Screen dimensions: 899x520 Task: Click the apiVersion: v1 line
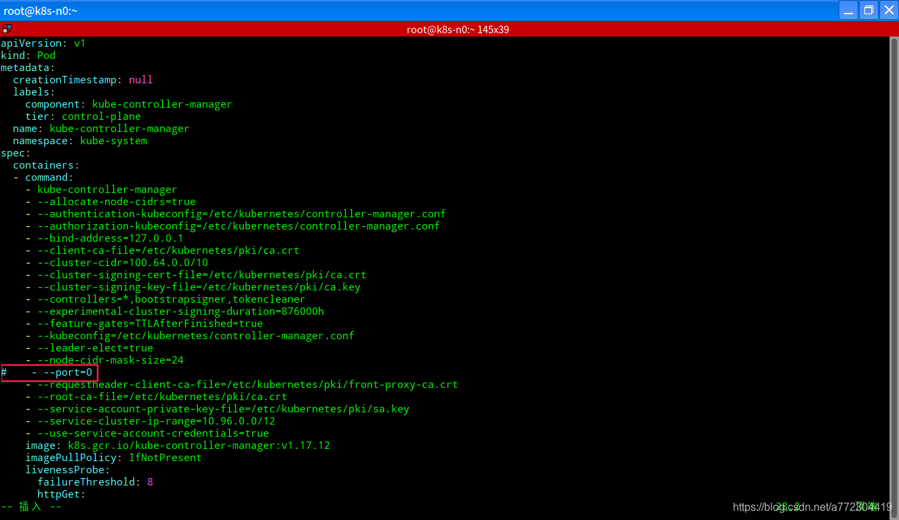pos(43,43)
